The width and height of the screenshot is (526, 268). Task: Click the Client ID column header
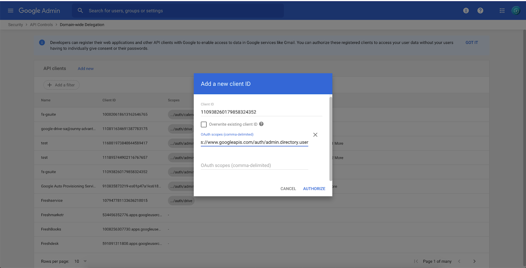click(109, 100)
